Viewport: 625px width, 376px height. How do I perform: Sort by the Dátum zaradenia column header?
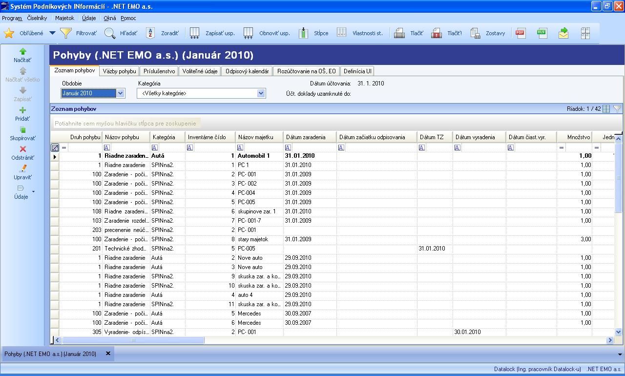pyautogui.click(x=306, y=137)
